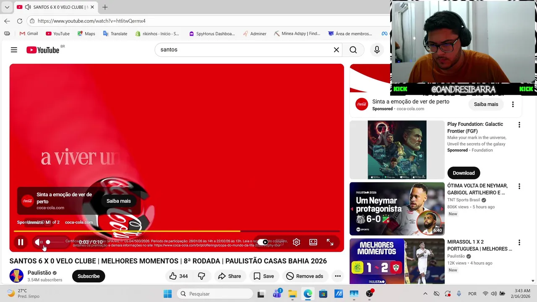
Task: Close the SANTOS 6 X 0 tab
Action: tap(92, 7)
